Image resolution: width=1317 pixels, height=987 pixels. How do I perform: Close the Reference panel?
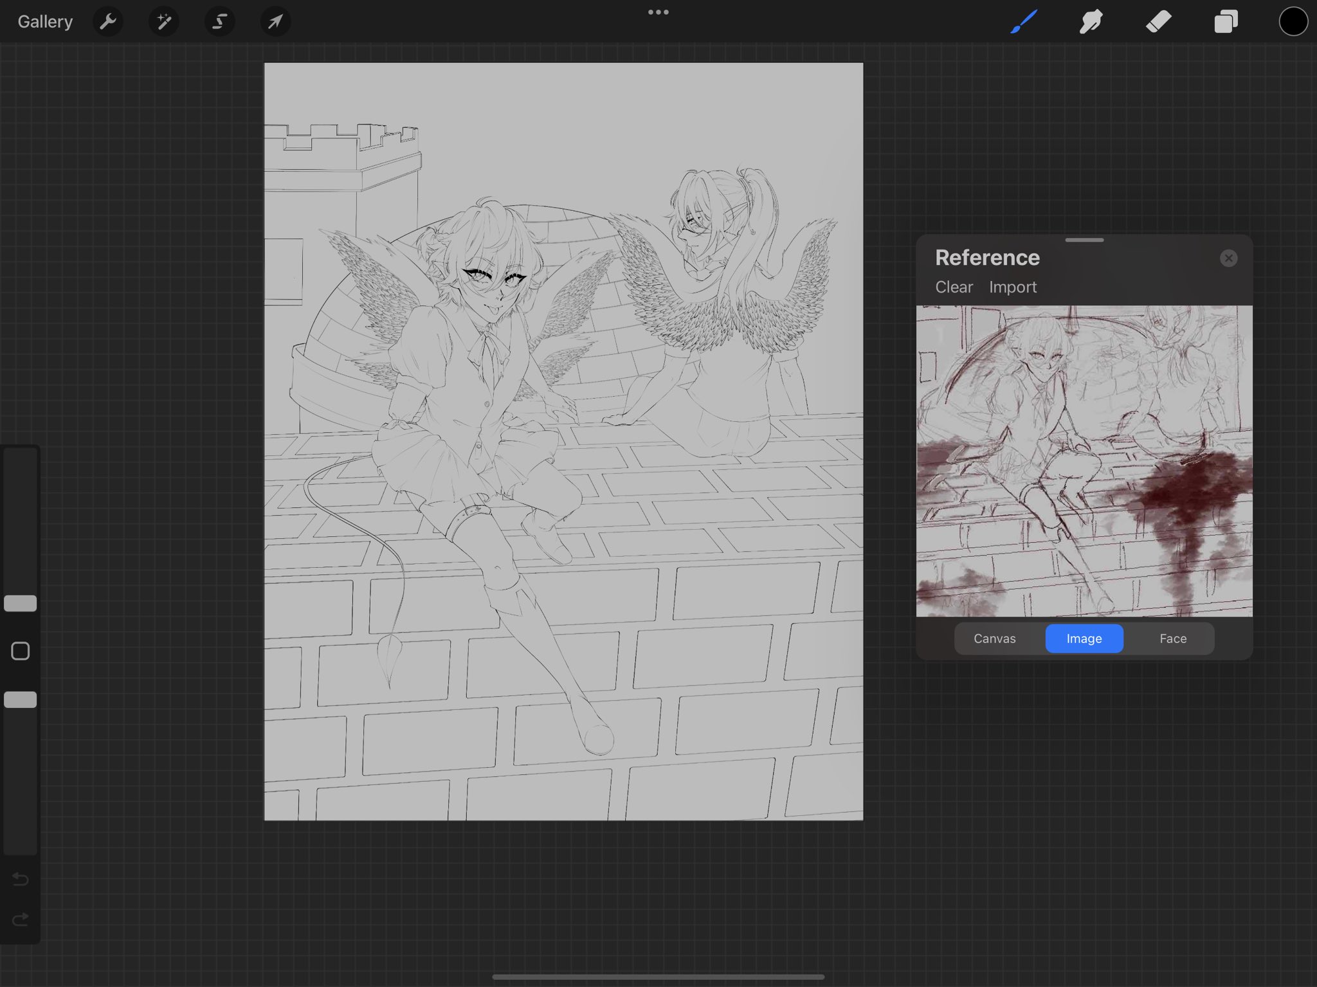click(x=1228, y=258)
